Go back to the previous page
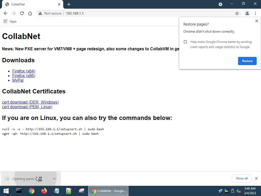 pos(6,13)
